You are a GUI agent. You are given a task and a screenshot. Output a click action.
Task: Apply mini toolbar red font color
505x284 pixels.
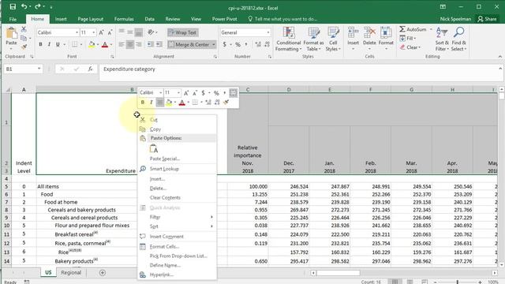coord(181,103)
